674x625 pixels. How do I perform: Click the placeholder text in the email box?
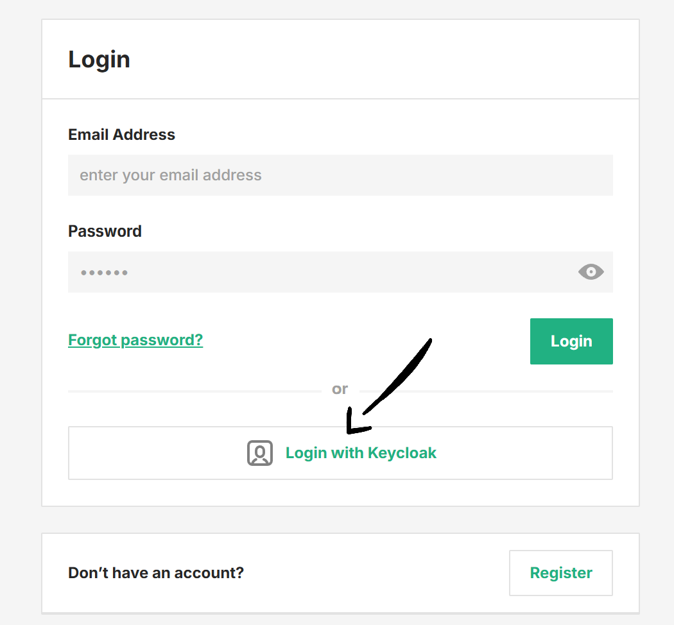coord(170,175)
